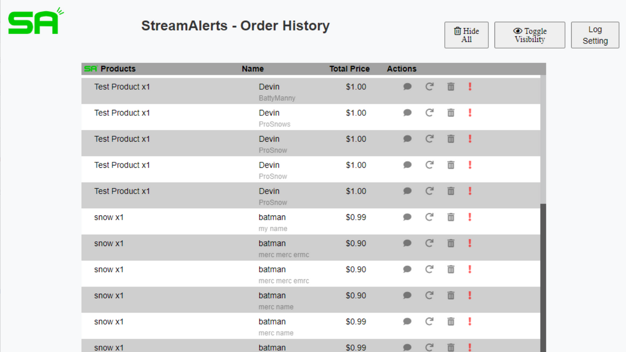Screen dimensions: 626x352
Task: Click the red exclamation on the 'merc name' $0.99 row
Action: 469,321
